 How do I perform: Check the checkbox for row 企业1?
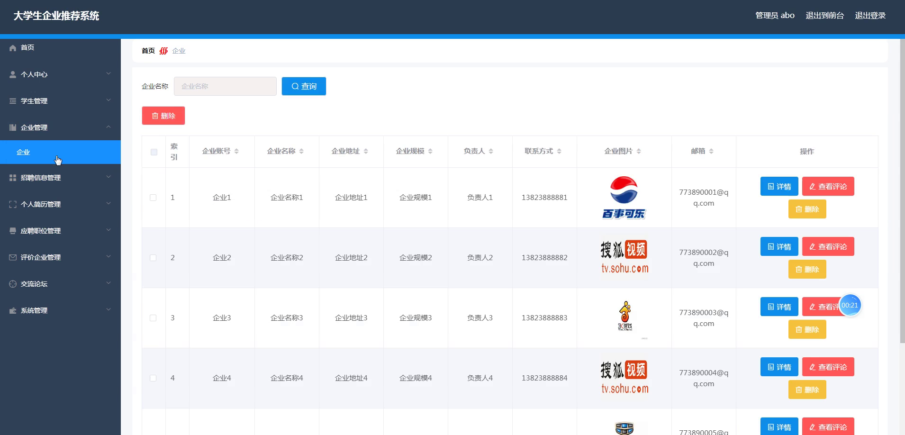point(153,198)
